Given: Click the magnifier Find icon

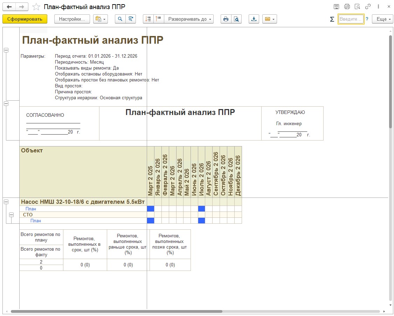Looking at the screenshot, I should click(120, 19).
